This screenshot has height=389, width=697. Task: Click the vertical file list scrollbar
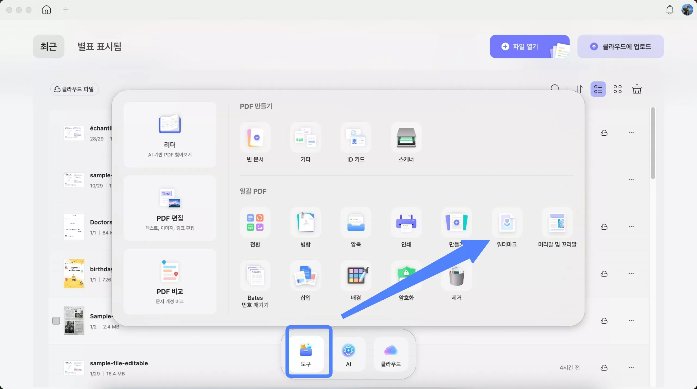pos(653,143)
